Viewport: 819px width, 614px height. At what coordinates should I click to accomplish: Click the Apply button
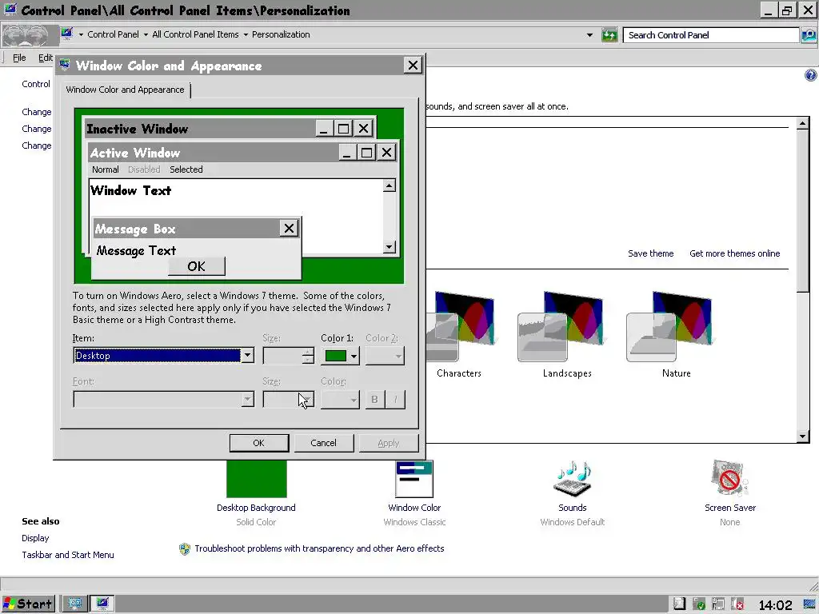(x=389, y=443)
